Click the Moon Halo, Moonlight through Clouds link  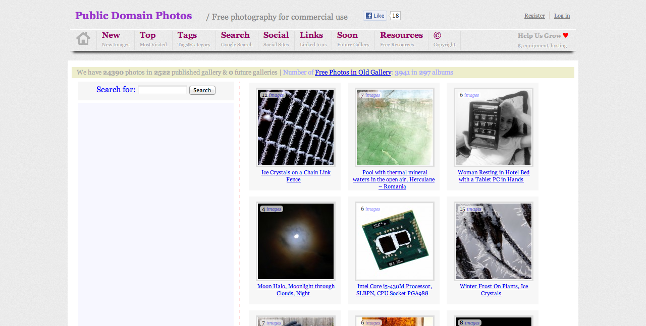click(x=296, y=290)
